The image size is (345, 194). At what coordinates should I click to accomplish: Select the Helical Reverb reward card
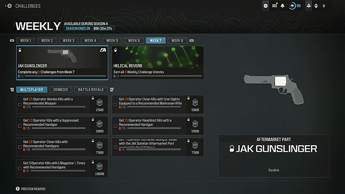pos(157,62)
